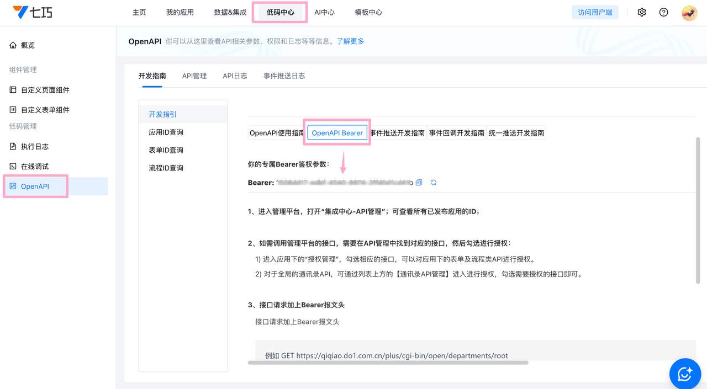Open 概览 from the sidebar
This screenshot has width=707, height=389.
28,45
